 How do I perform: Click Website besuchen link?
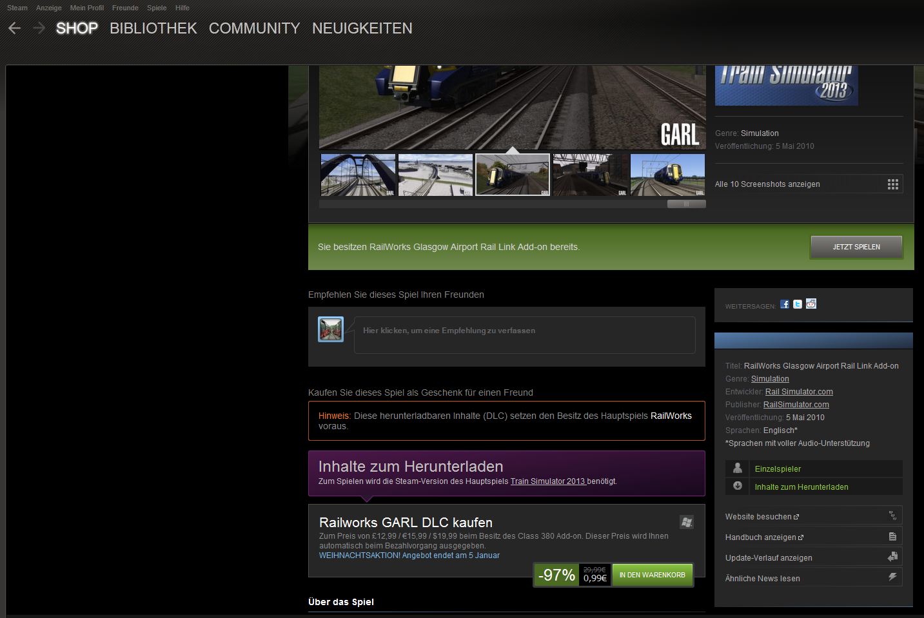click(x=758, y=517)
